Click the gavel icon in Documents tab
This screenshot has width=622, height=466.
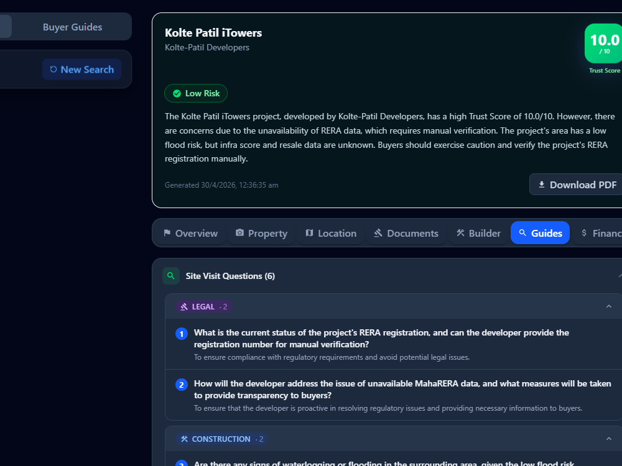[x=378, y=233]
